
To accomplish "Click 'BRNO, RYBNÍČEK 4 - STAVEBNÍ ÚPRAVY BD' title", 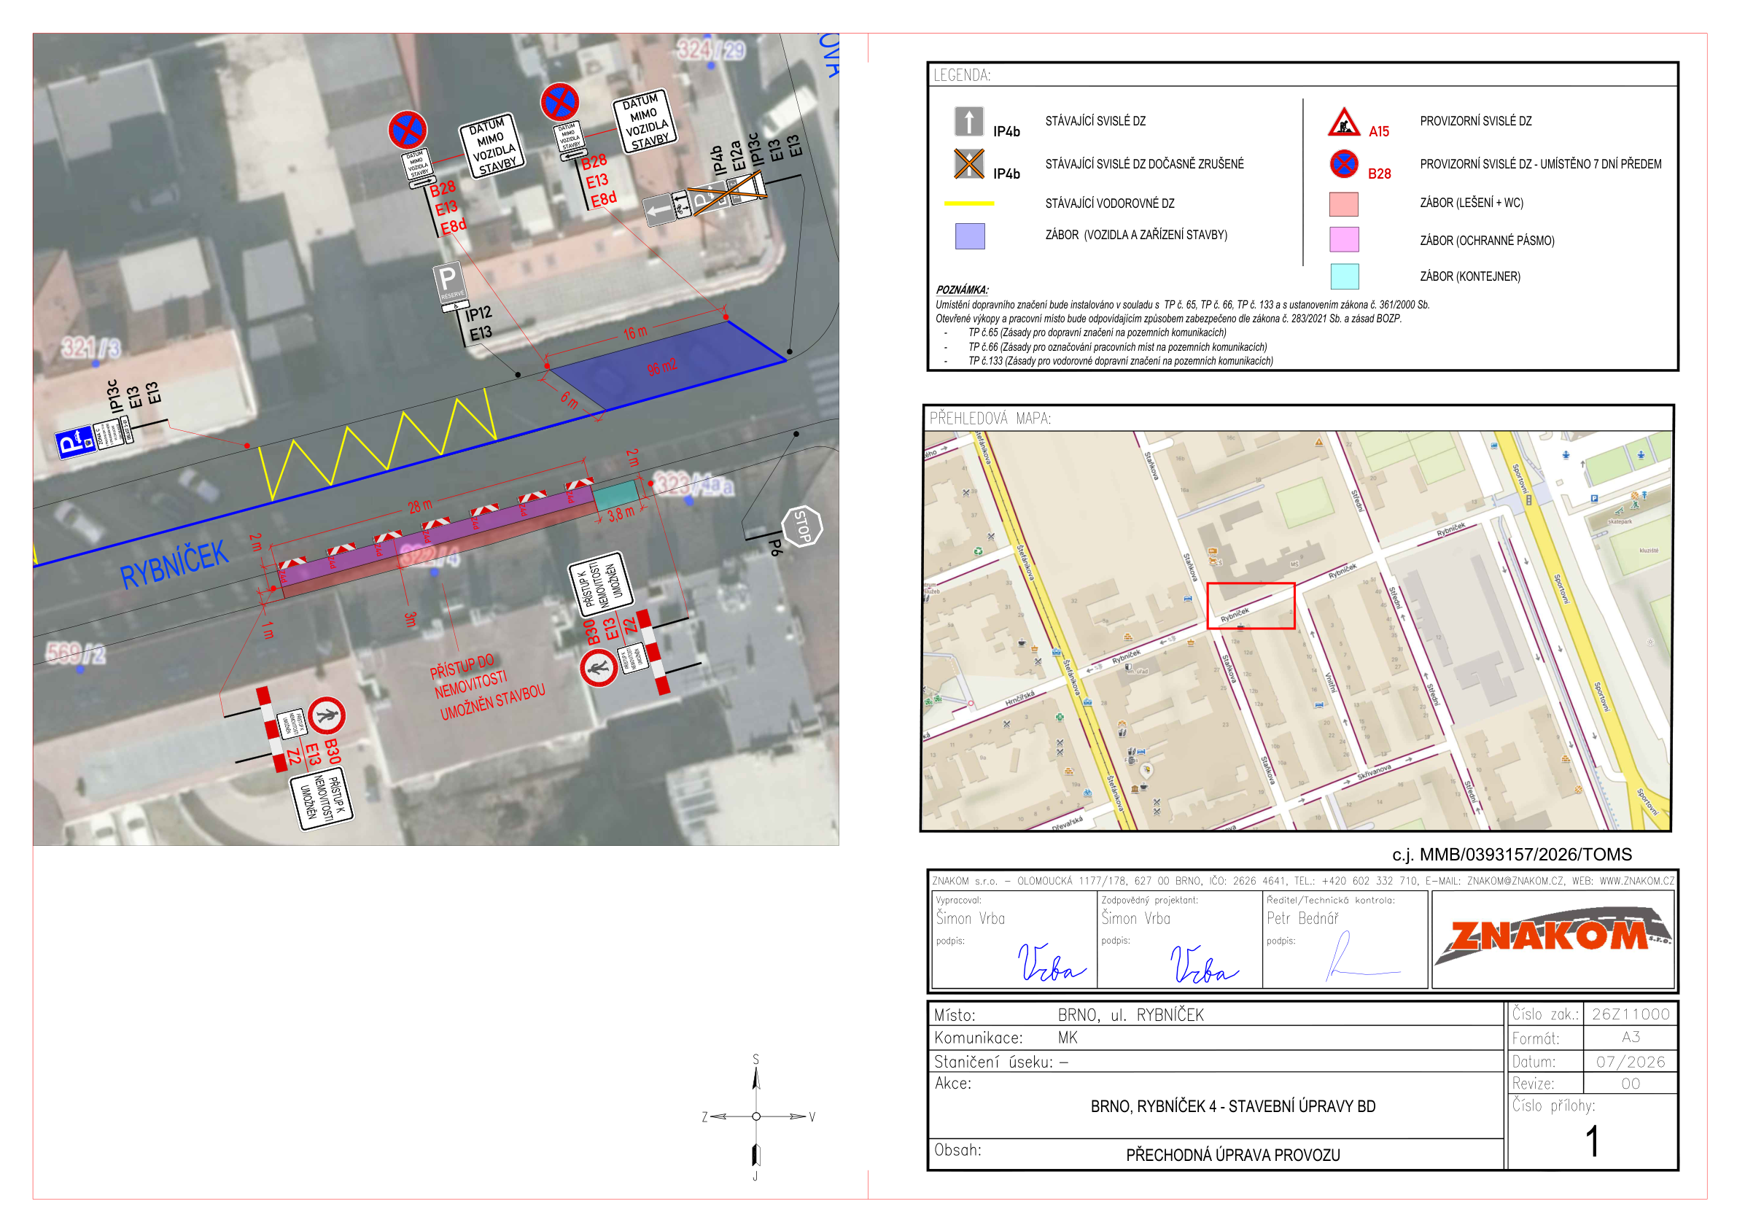I will [x=1233, y=1106].
